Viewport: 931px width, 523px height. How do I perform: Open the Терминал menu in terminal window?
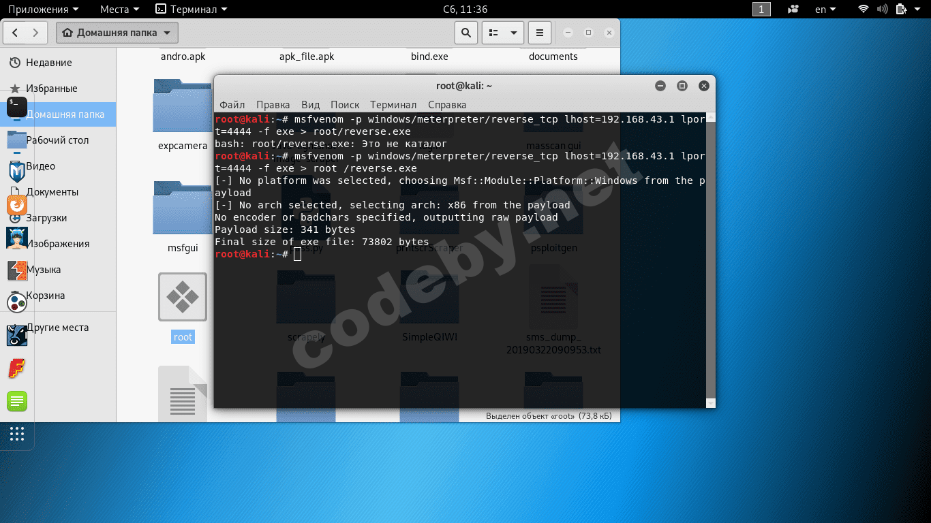pos(393,105)
